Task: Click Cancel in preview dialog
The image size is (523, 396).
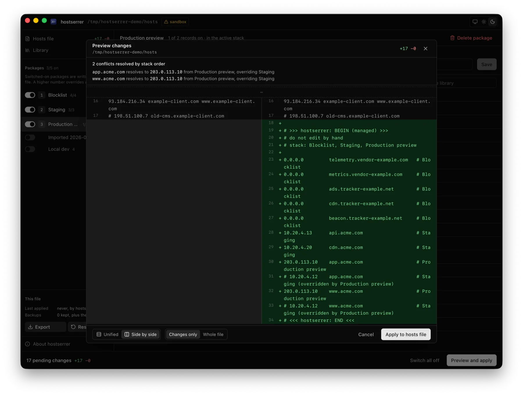Action: [x=366, y=334]
